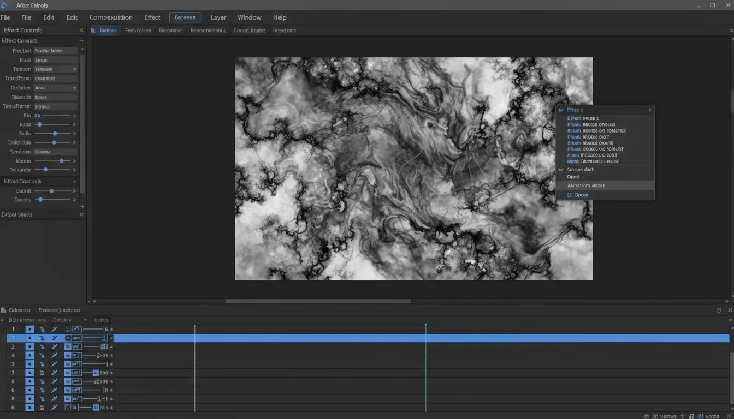Select the composition icon in the timeline header
The image size is (734, 419).
[4, 310]
